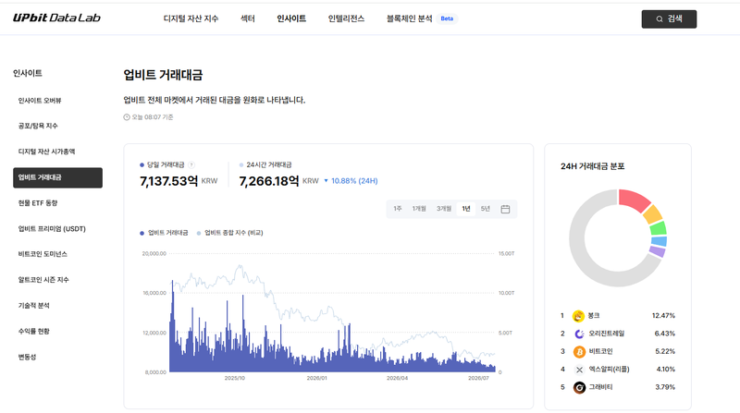Click the blue donut chart segment
This screenshot has height=413, width=740.
660,241
